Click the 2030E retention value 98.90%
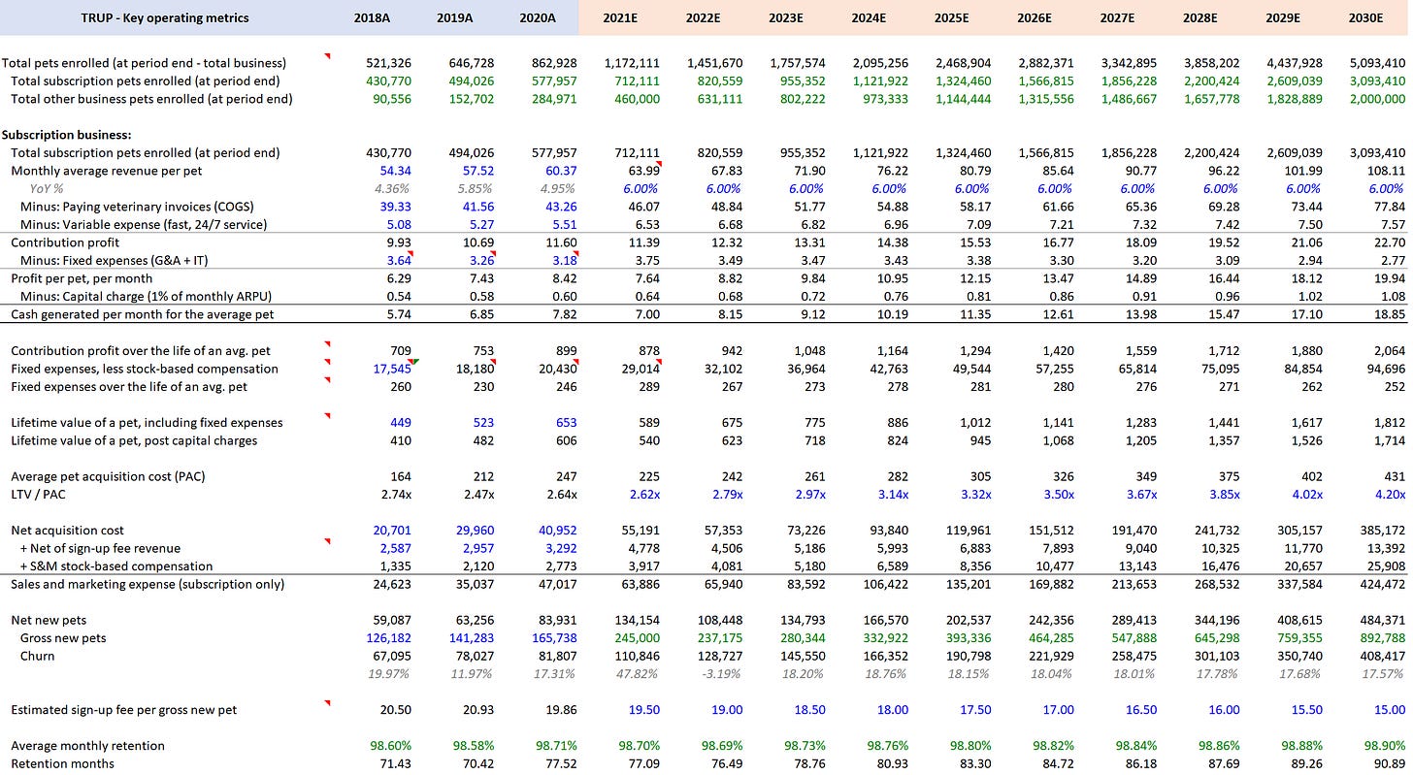The height and width of the screenshot is (775, 1413). click(x=1385, y=746)
